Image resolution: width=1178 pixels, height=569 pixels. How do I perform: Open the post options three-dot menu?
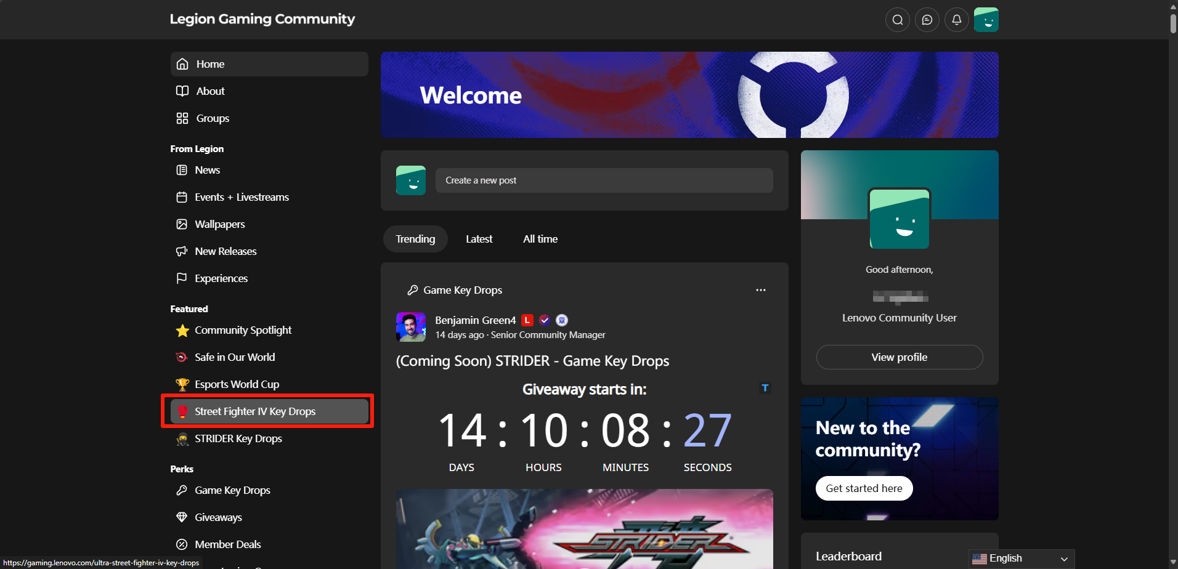click(x=761, y=290)
